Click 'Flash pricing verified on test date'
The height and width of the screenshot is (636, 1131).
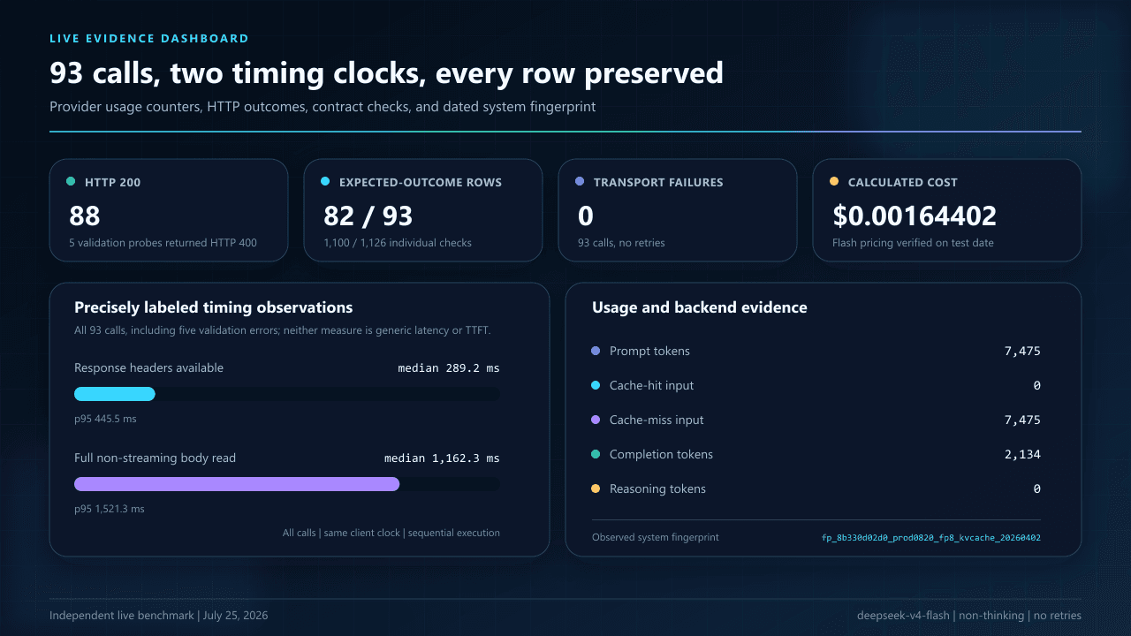click(x=913, y=242)
